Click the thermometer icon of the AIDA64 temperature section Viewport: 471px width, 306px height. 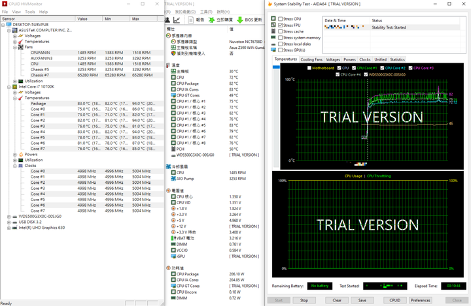(x=168, y=65)
